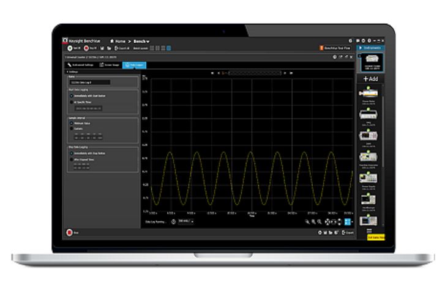The height and width of the screenshot is (283, 442).
Task: Open the time span dropdown below chart
Action: (x=186, y=221)
